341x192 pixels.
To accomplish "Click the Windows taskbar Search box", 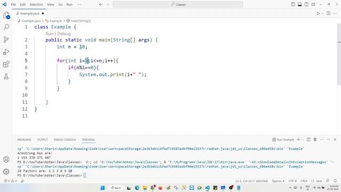I will [x=116, y=188].
